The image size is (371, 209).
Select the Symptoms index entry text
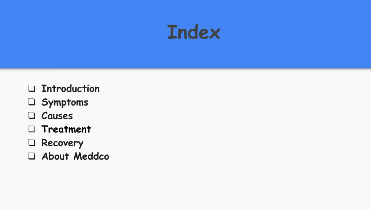[x=65, y=103]
